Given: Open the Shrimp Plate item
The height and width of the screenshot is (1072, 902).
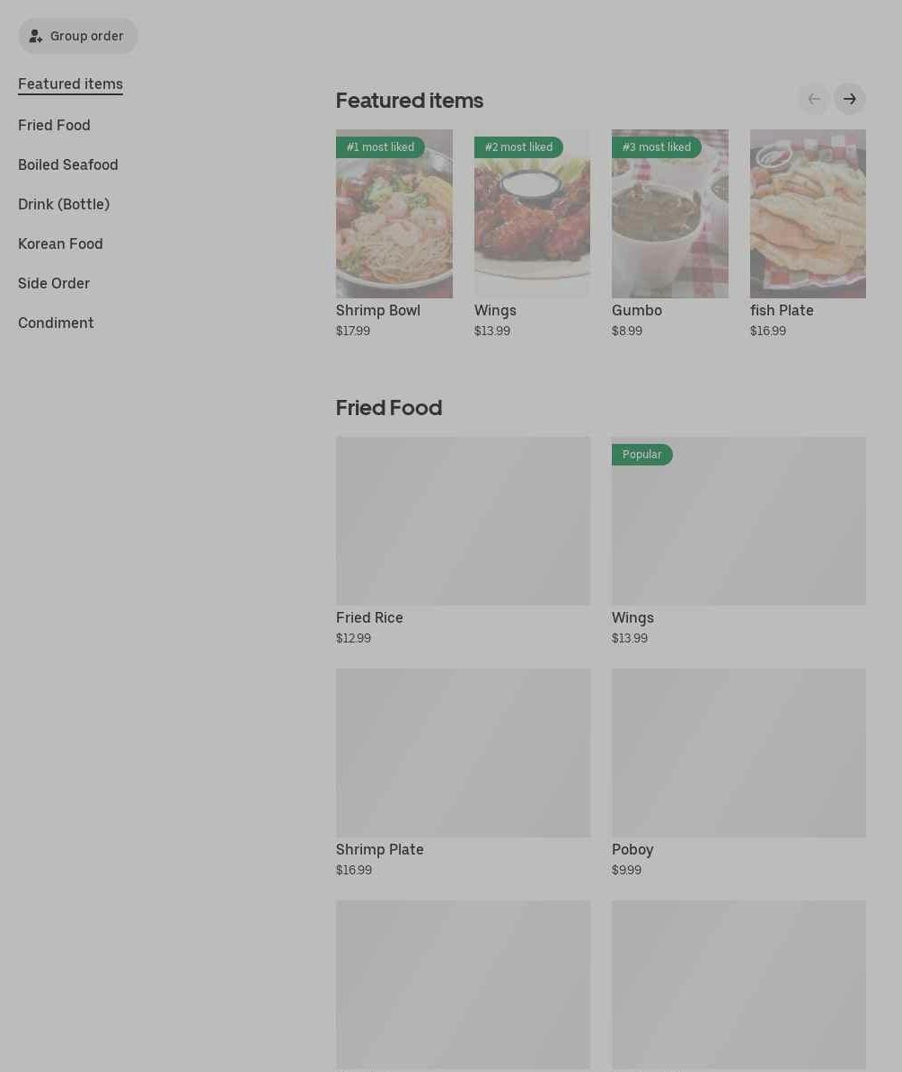Looking at the screenshot, I should [464, 773].
